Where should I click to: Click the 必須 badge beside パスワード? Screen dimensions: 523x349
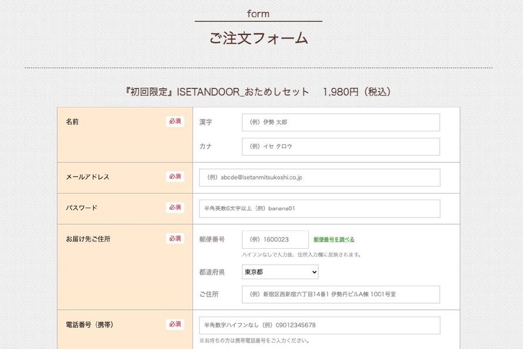(x=175, y=208)
